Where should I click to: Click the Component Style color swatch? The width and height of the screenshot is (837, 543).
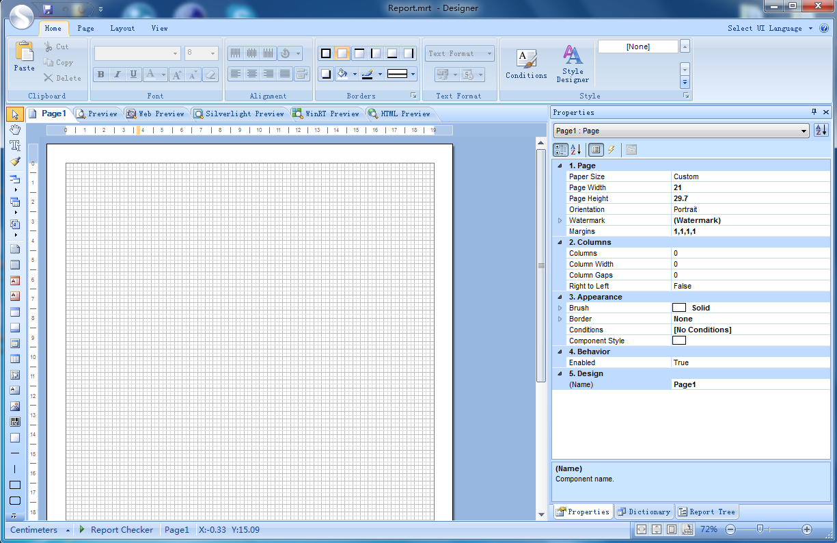(679, 341)
